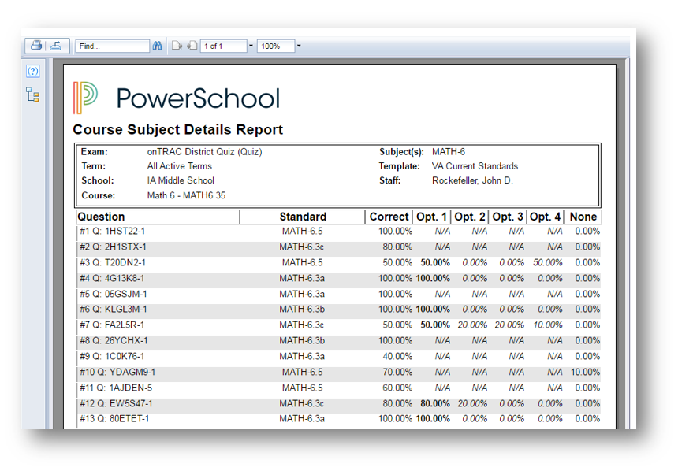Click the Opt. 3 column header
678x471 pixels.
507,217
